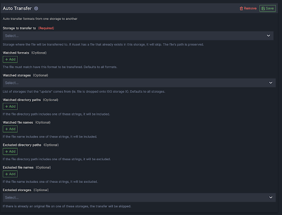Add an excluded directory path entry

[10, 151]
